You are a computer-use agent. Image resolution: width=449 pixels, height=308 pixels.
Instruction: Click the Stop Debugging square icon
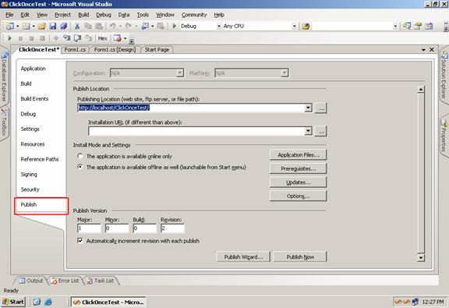[31, 38]
